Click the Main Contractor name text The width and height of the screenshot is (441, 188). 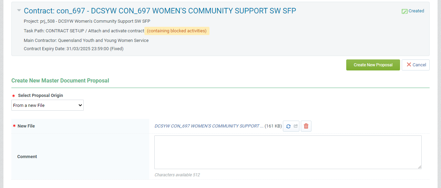click(x=103, y=40)
